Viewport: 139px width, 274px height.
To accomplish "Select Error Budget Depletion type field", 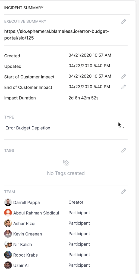I will click(66, 128).
